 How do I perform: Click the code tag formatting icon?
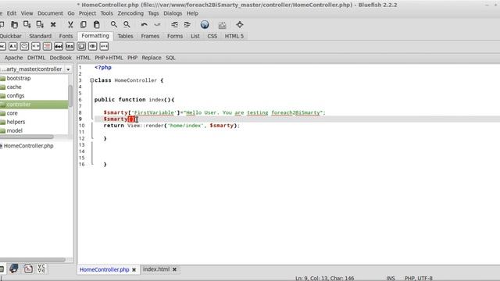[x=36, y=47]
